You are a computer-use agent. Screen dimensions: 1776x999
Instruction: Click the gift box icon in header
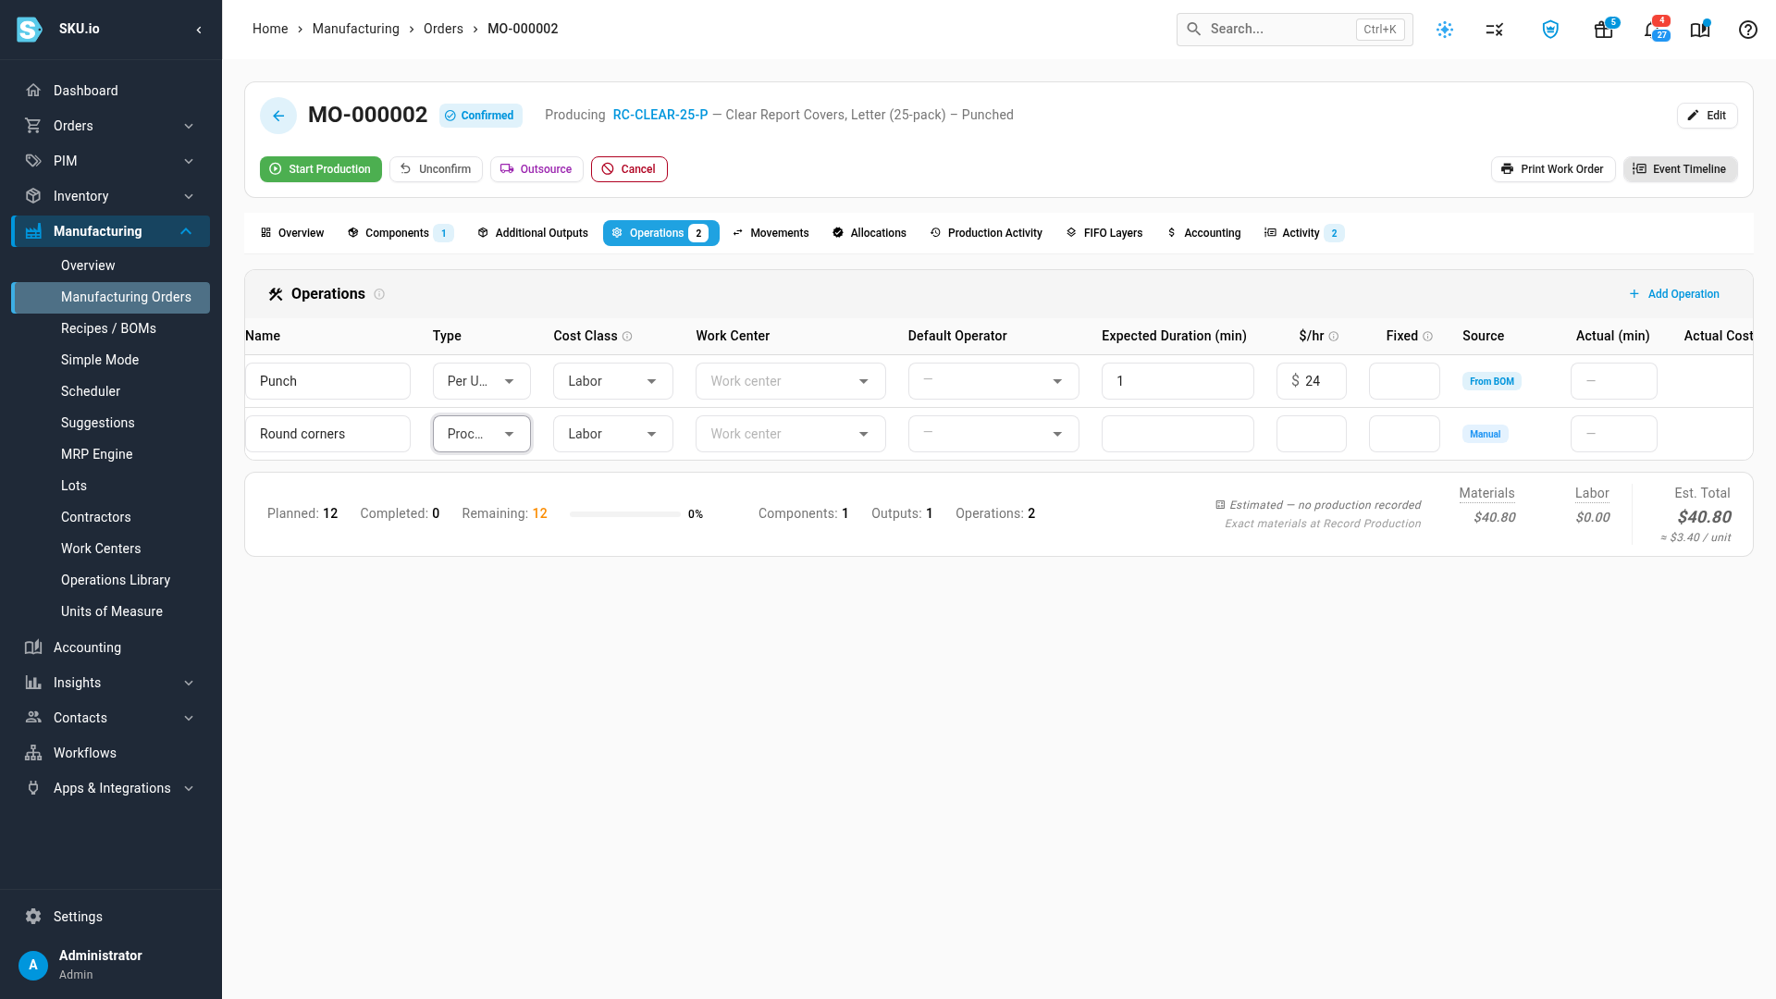1604,30
